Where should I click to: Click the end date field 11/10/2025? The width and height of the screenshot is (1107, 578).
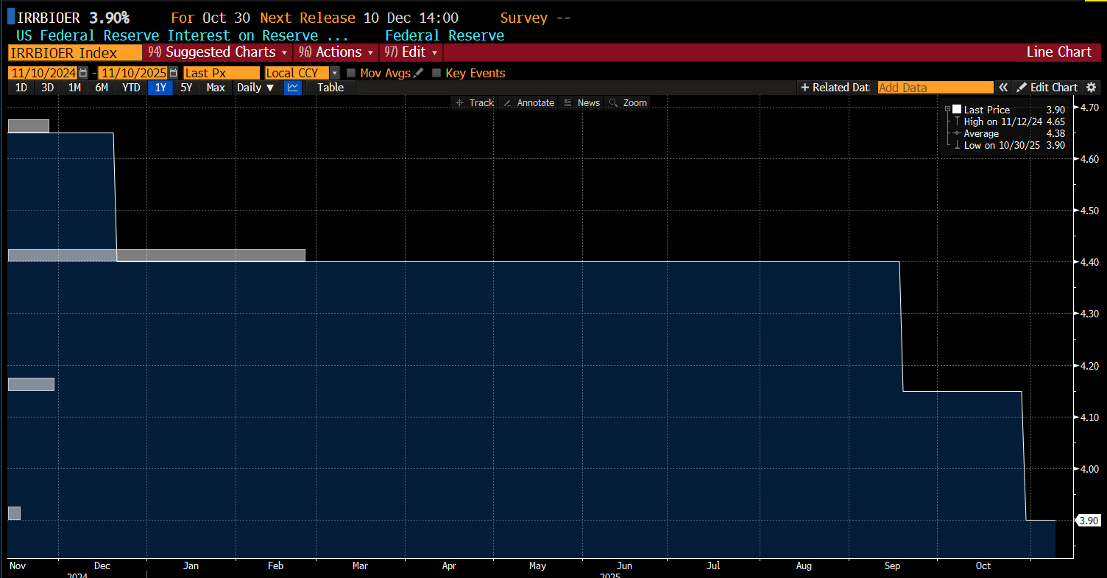(x=133, y=73)
